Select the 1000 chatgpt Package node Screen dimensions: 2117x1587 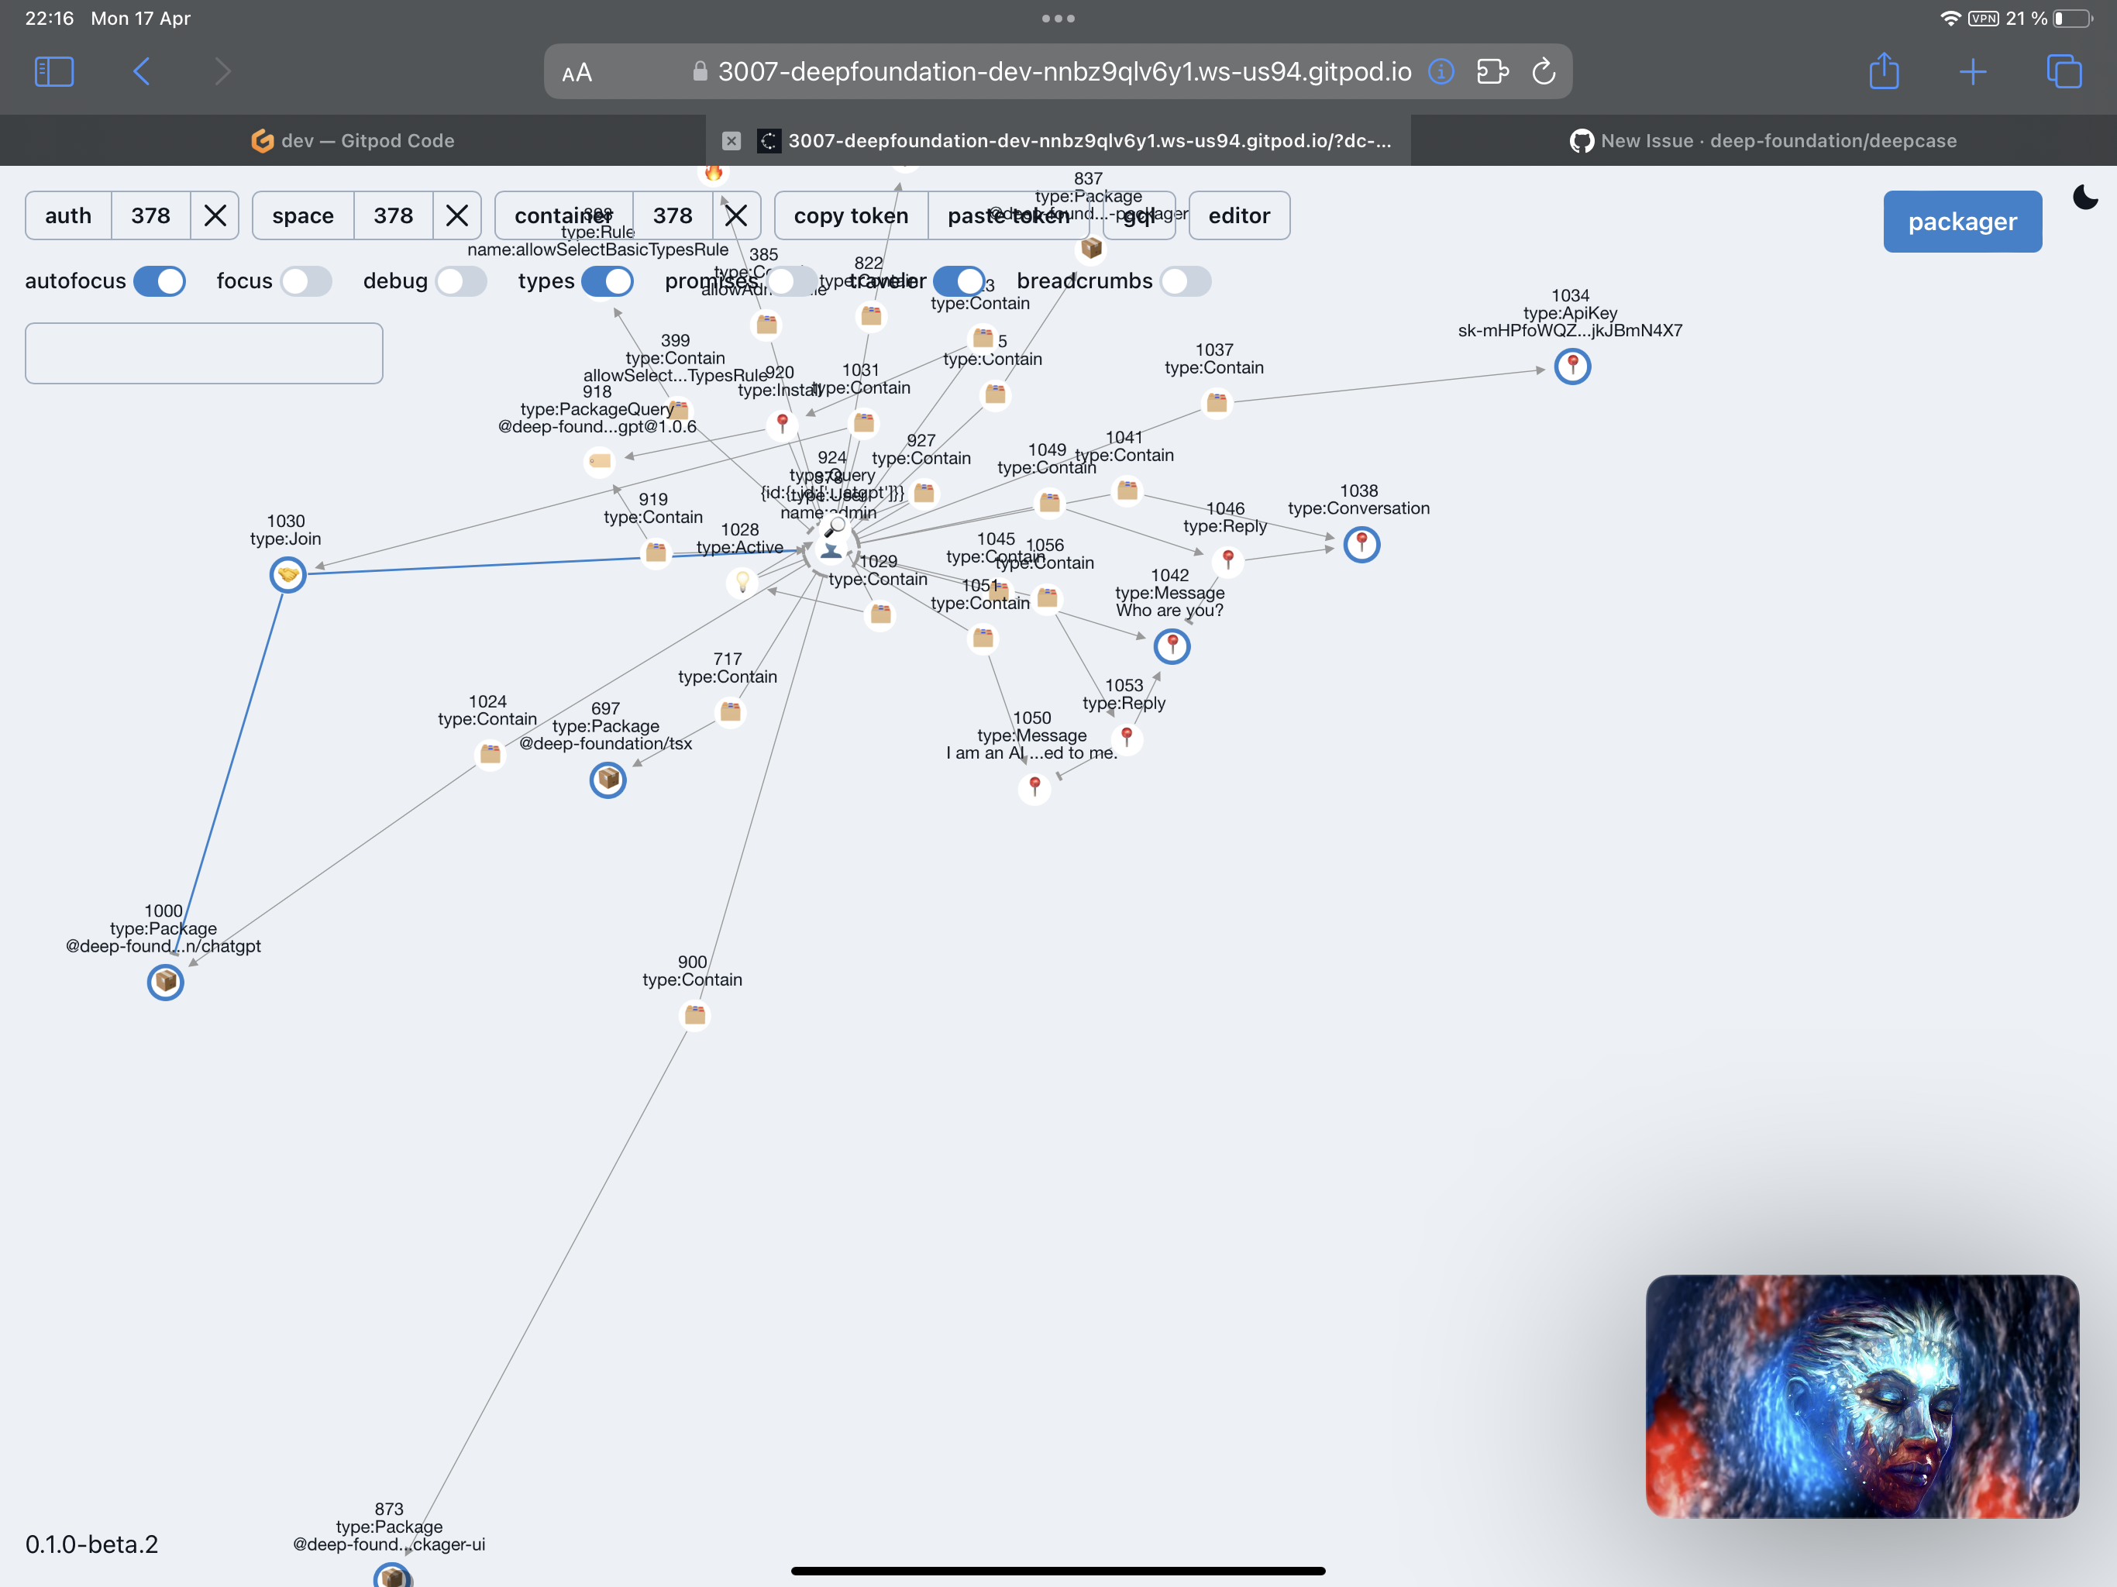coord(166,981)
